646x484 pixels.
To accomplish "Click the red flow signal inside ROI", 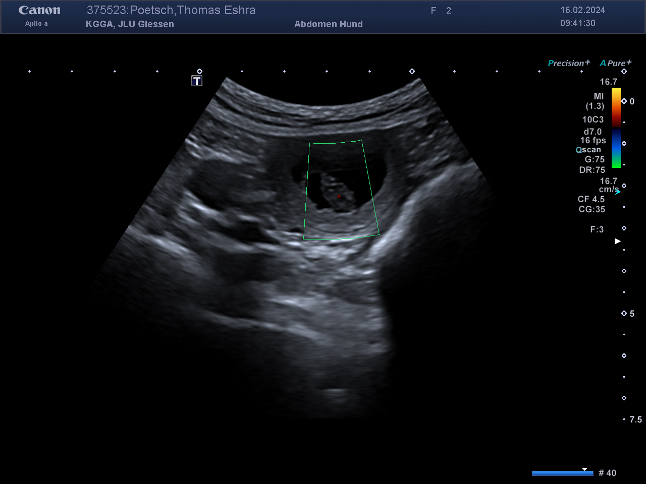I will click(x=339, y=196).
